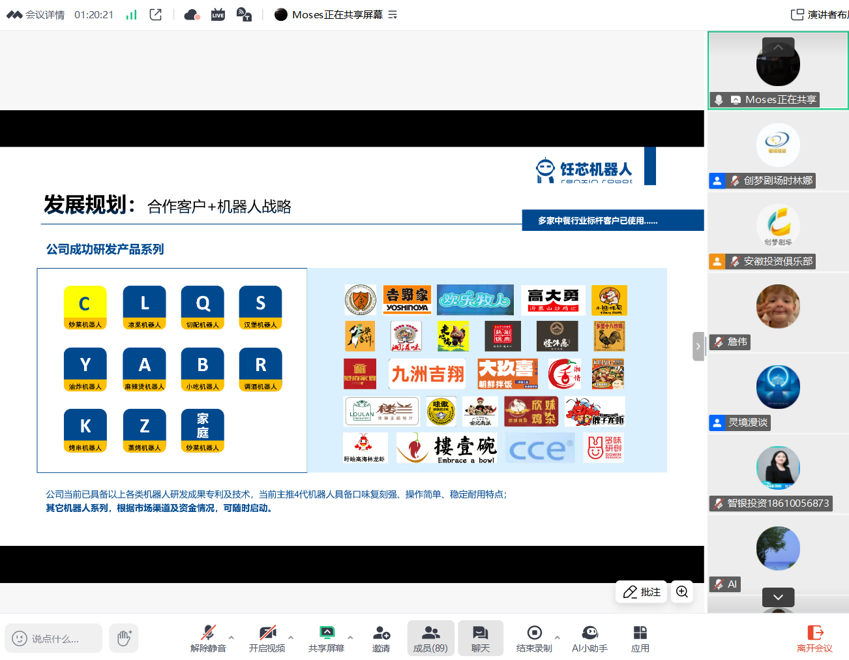
Task: Open the screen sharing options menu icon
Action: [x=393, y=14]
